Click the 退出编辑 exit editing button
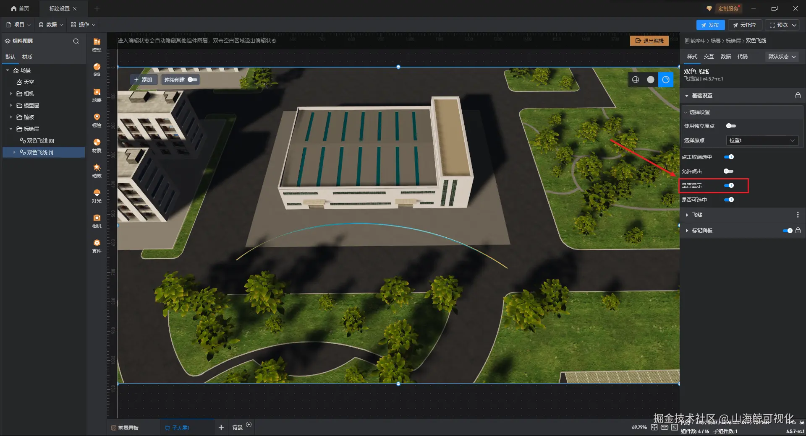This screenshot has height=436, width=806. tap(649, 41)
